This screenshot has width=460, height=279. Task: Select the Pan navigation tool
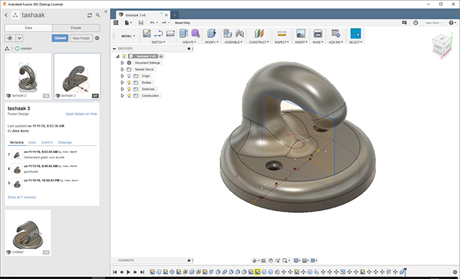tap(270, 260)
